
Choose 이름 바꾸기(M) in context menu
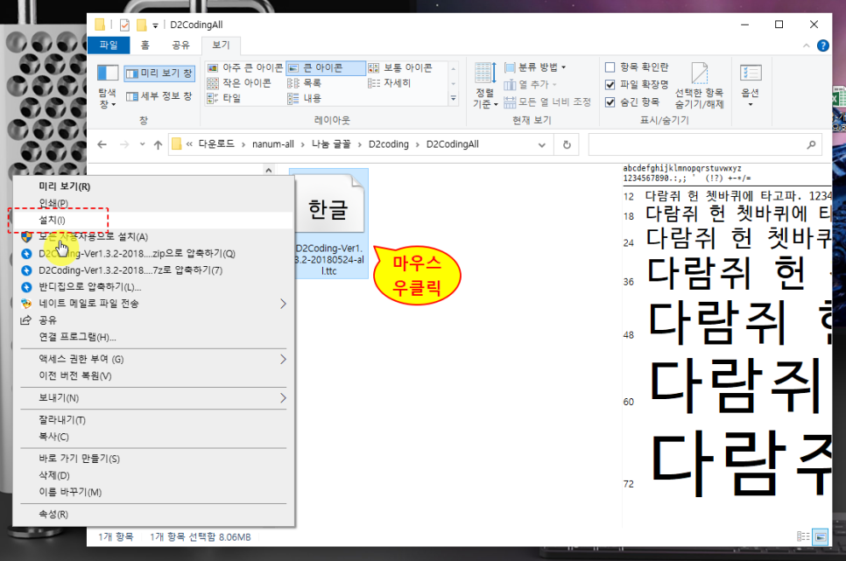[x=154, y=493]
